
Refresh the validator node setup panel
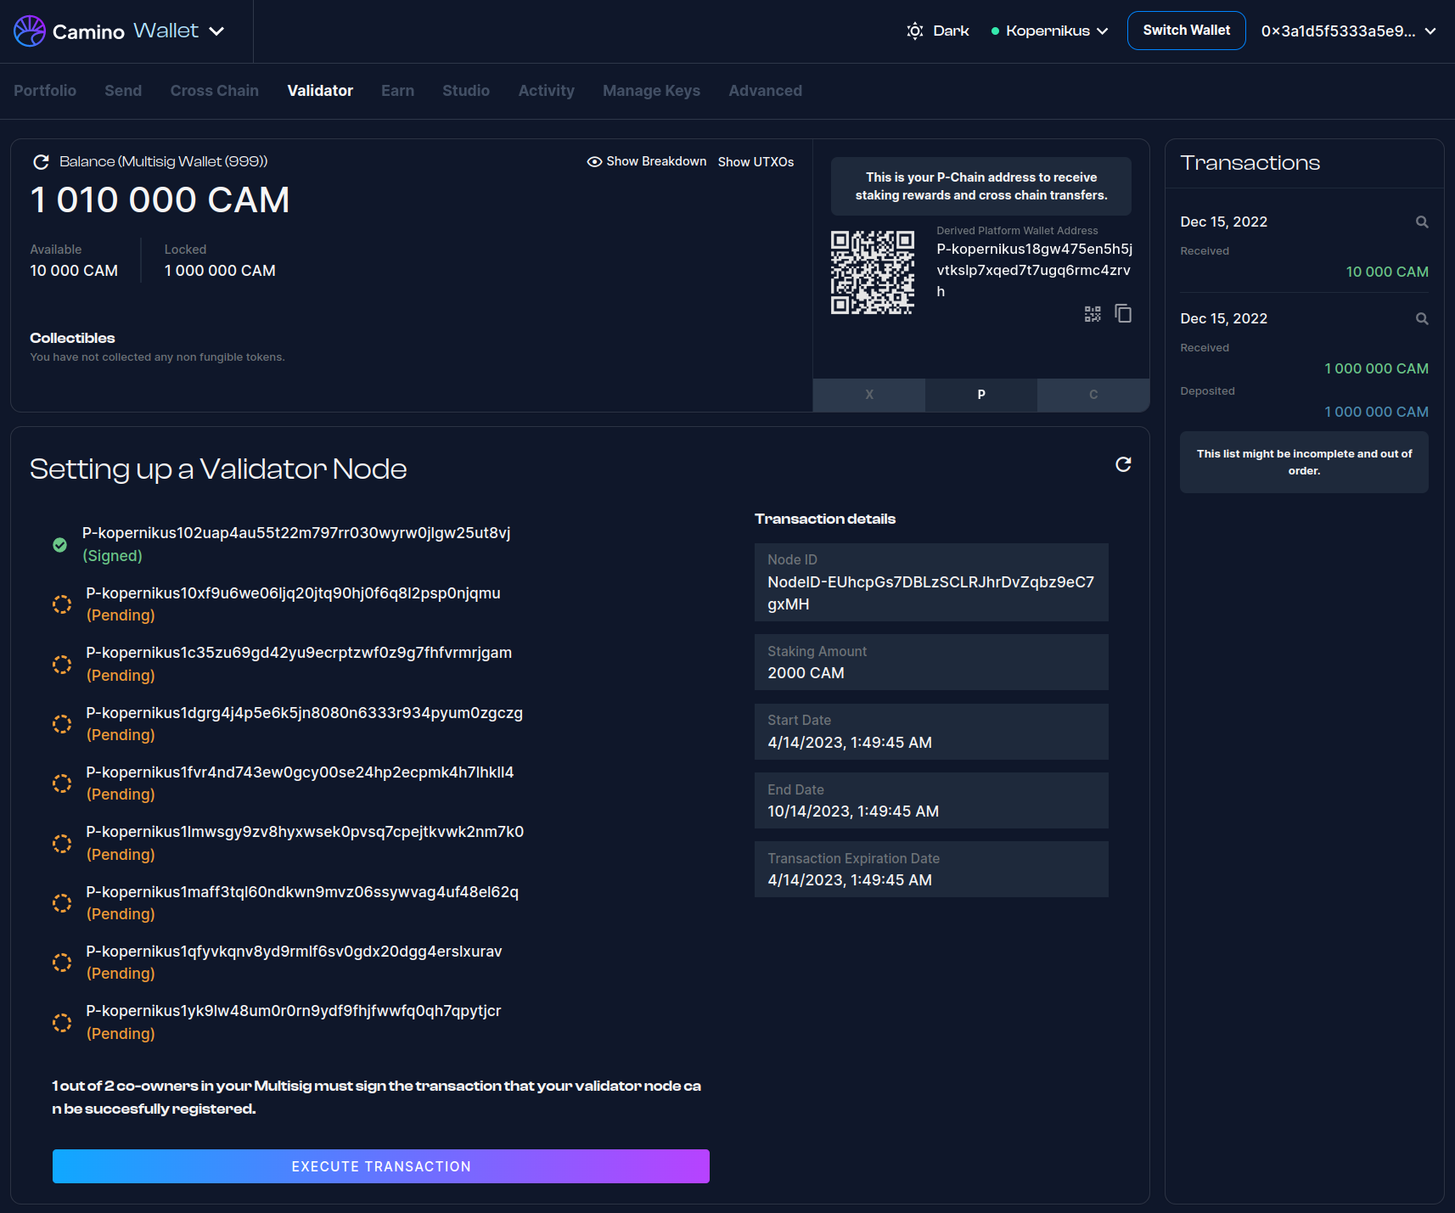pyautogui.click(x=1123, y=464)
